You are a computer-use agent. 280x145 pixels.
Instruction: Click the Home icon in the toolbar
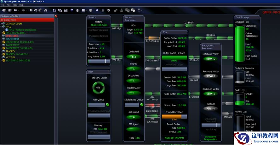[46, 10]
